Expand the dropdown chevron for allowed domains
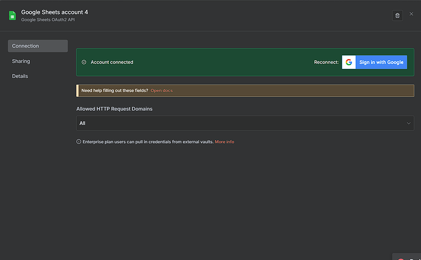421x260 pixels. (x=408, y=123)
